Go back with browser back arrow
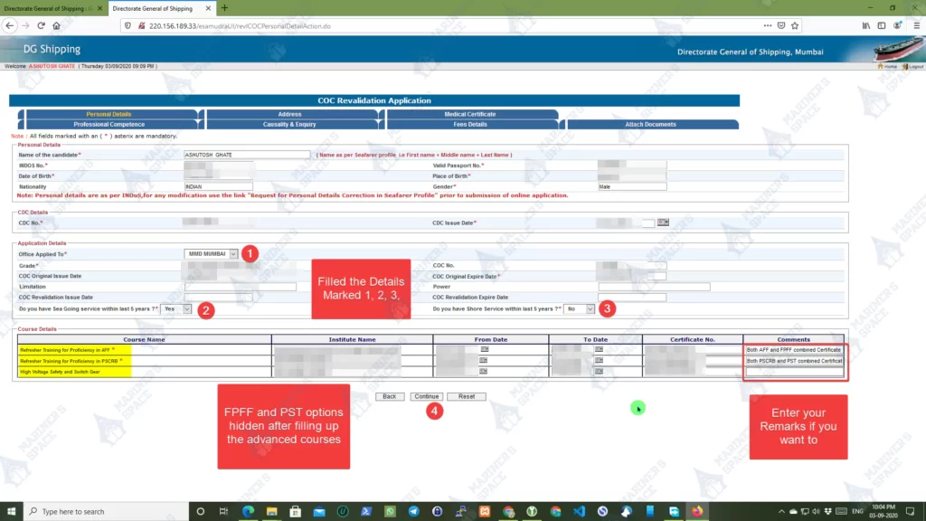 (x=9, y=25)
